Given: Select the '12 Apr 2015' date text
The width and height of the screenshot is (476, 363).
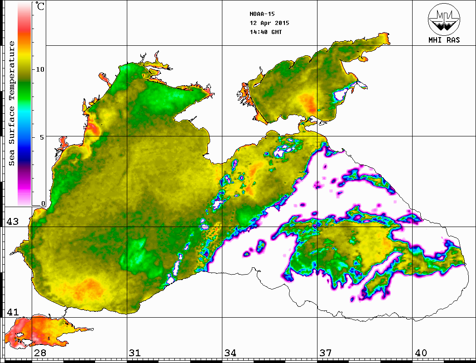Looking at the screenshot, I should pyautogui.click(x=269, y=23).
